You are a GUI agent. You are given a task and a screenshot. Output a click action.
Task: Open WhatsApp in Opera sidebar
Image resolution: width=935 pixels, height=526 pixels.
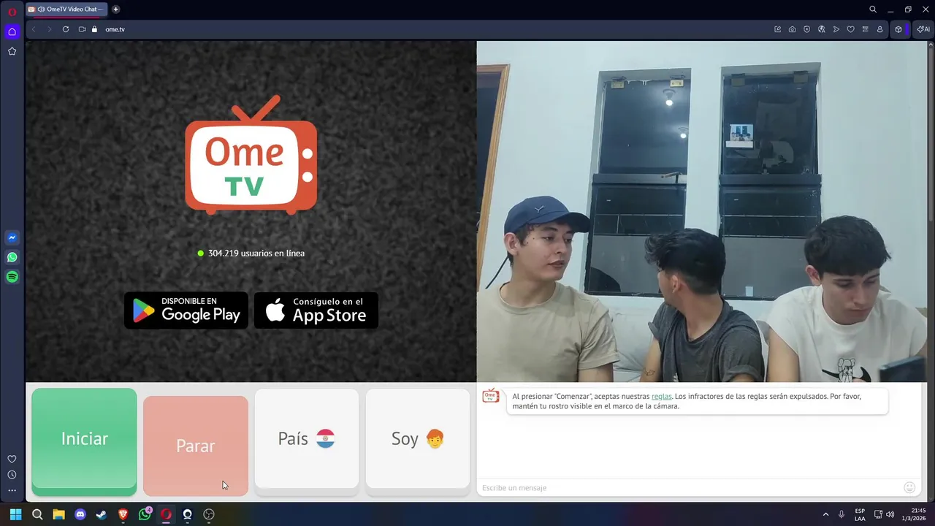click(12, 257)
